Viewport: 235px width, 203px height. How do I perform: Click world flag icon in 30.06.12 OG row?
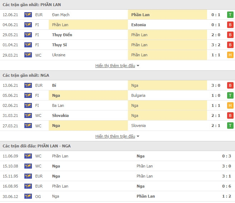point(28,196)
